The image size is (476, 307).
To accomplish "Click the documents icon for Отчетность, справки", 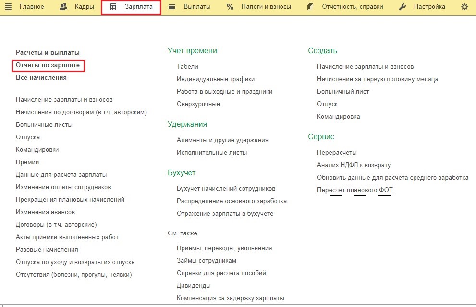I will pyautogui.click(x=310, y=7).
